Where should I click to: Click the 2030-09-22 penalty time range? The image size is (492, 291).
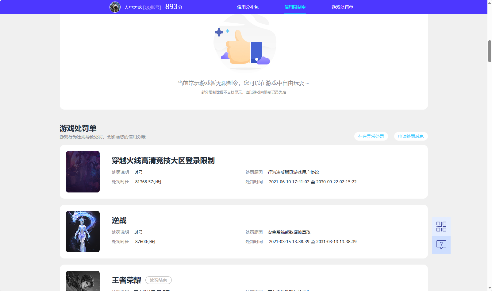[x=313, y=182]
